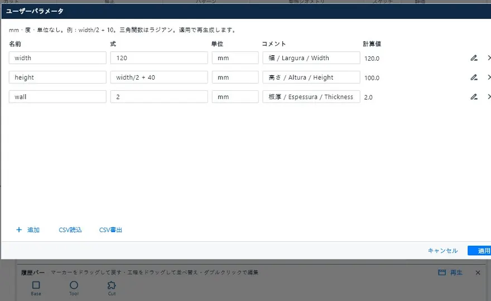Delete the wall parameter row
Screen dimensions: 491x301
(489, 96)
